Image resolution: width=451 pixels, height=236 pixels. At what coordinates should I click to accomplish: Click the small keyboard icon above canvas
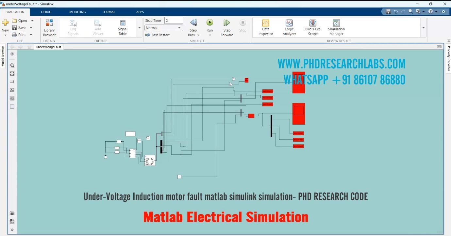pyautogui.click(x=439, y=47)
